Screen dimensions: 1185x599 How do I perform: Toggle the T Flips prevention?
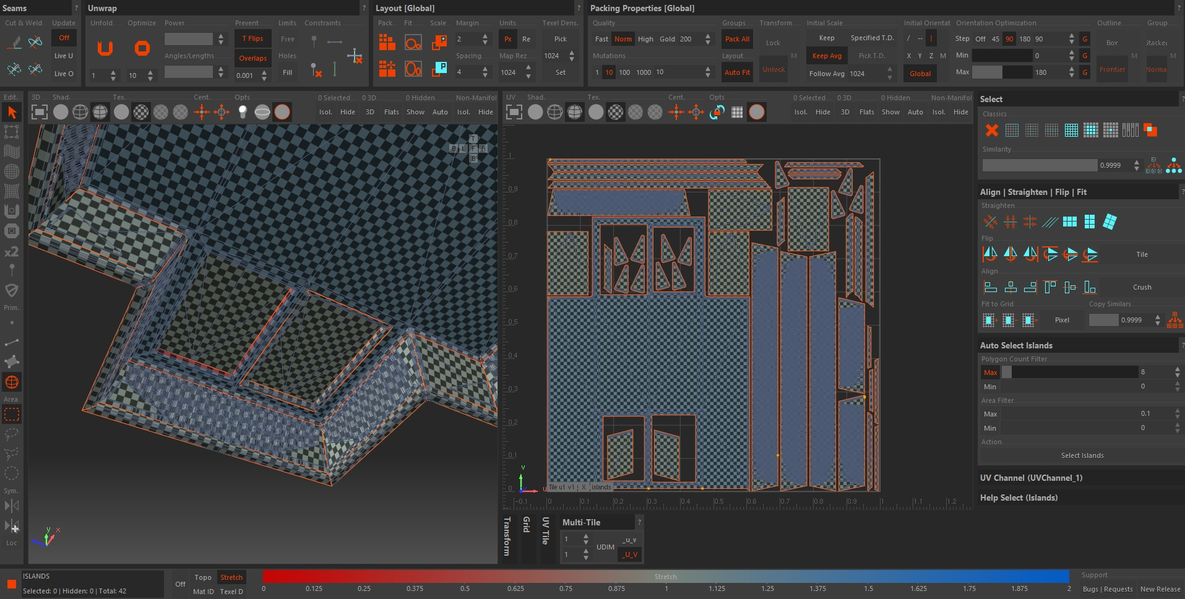252,38
